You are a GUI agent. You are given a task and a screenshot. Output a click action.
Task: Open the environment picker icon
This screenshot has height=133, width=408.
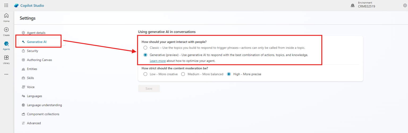(x=353, y=6)
